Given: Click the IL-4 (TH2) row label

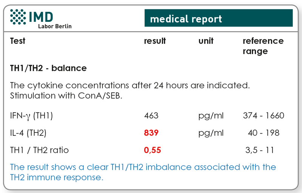Looking at the screenshot, I should pyautogui.click(x=28, y=133).
